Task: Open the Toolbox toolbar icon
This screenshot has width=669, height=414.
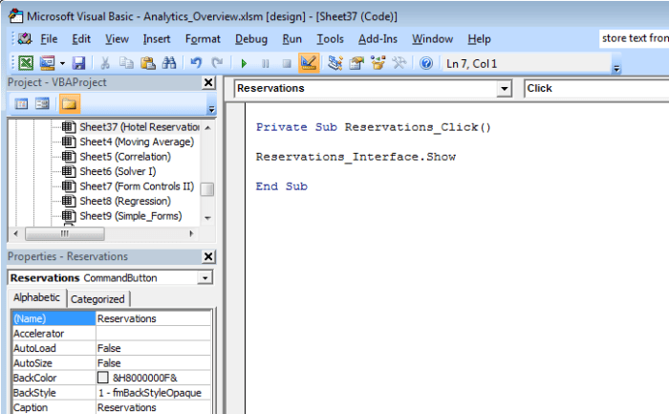Action: click(399, 63)
